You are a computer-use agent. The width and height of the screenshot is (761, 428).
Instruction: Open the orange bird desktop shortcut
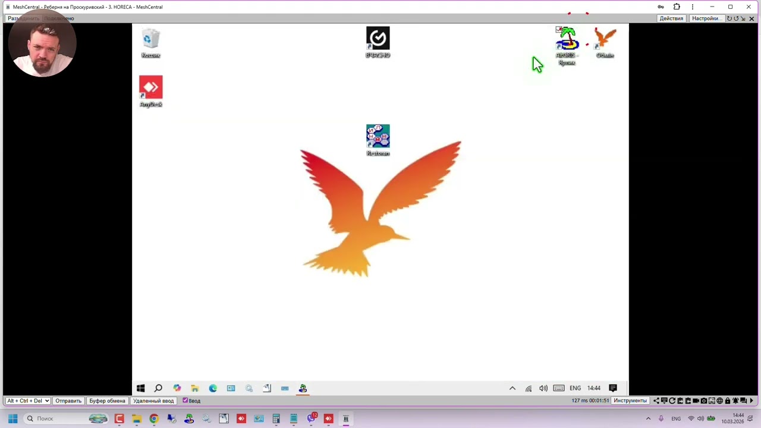pyautogui.click(x=605, y=42)
